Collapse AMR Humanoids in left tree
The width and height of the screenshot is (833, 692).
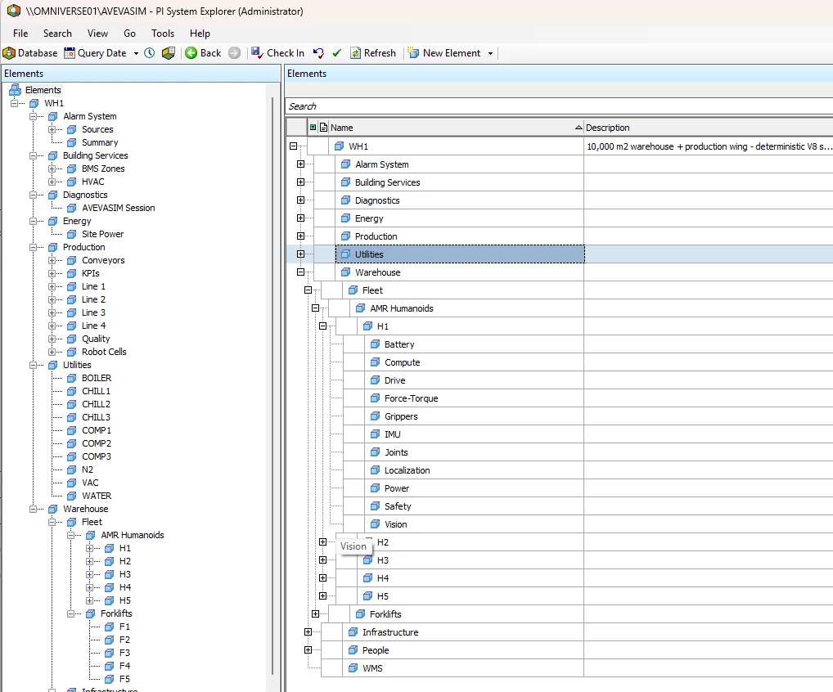point(70,535)
